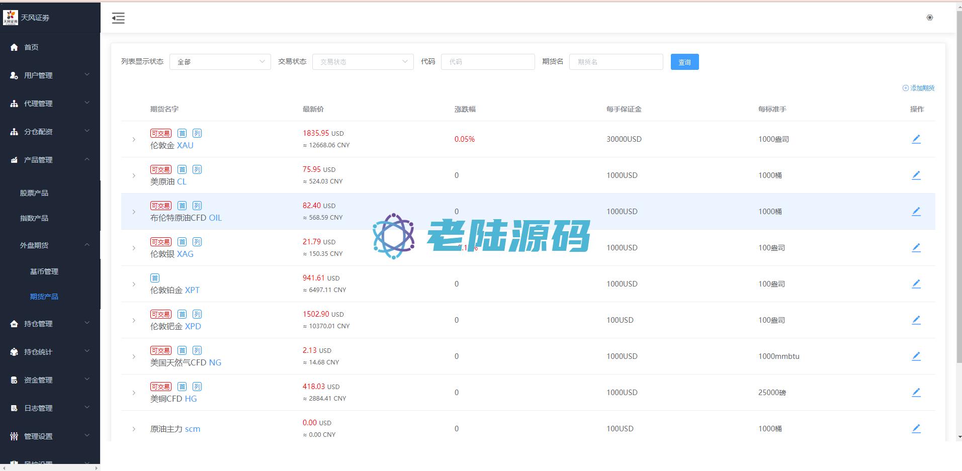Click the 添加期货 link
This screenshot has width=962, height=471.
tap(918, 88)
